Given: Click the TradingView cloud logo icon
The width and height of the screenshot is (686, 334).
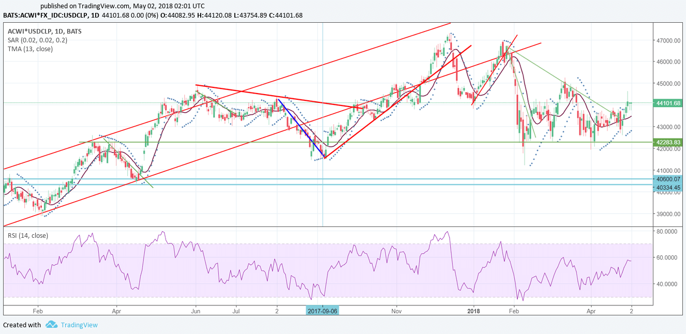Looking at the screenshot, I should pyautogui.click(x=51, y=325).
